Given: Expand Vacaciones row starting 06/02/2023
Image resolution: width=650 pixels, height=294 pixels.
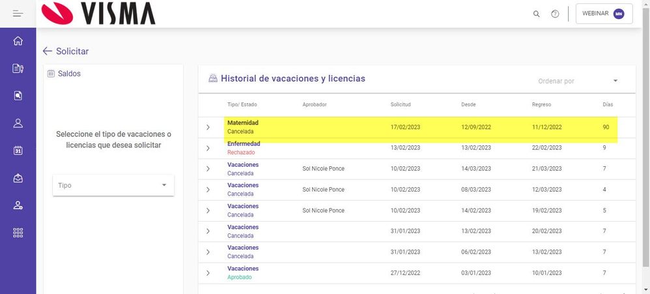Looking at the screenshot, I should (208, 252).
